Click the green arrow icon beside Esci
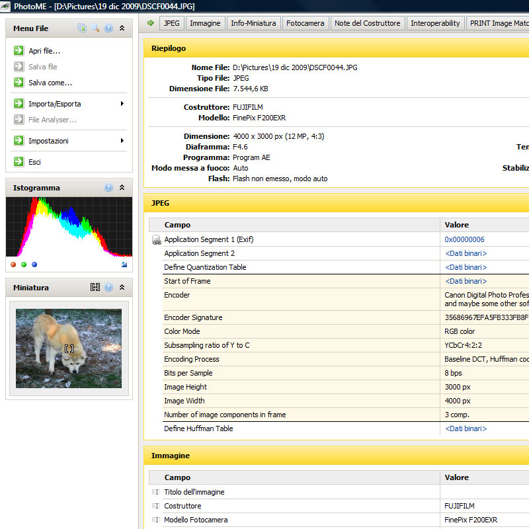Screen dimensions: 529x529 pyautogui.click(x=19, y=161)
